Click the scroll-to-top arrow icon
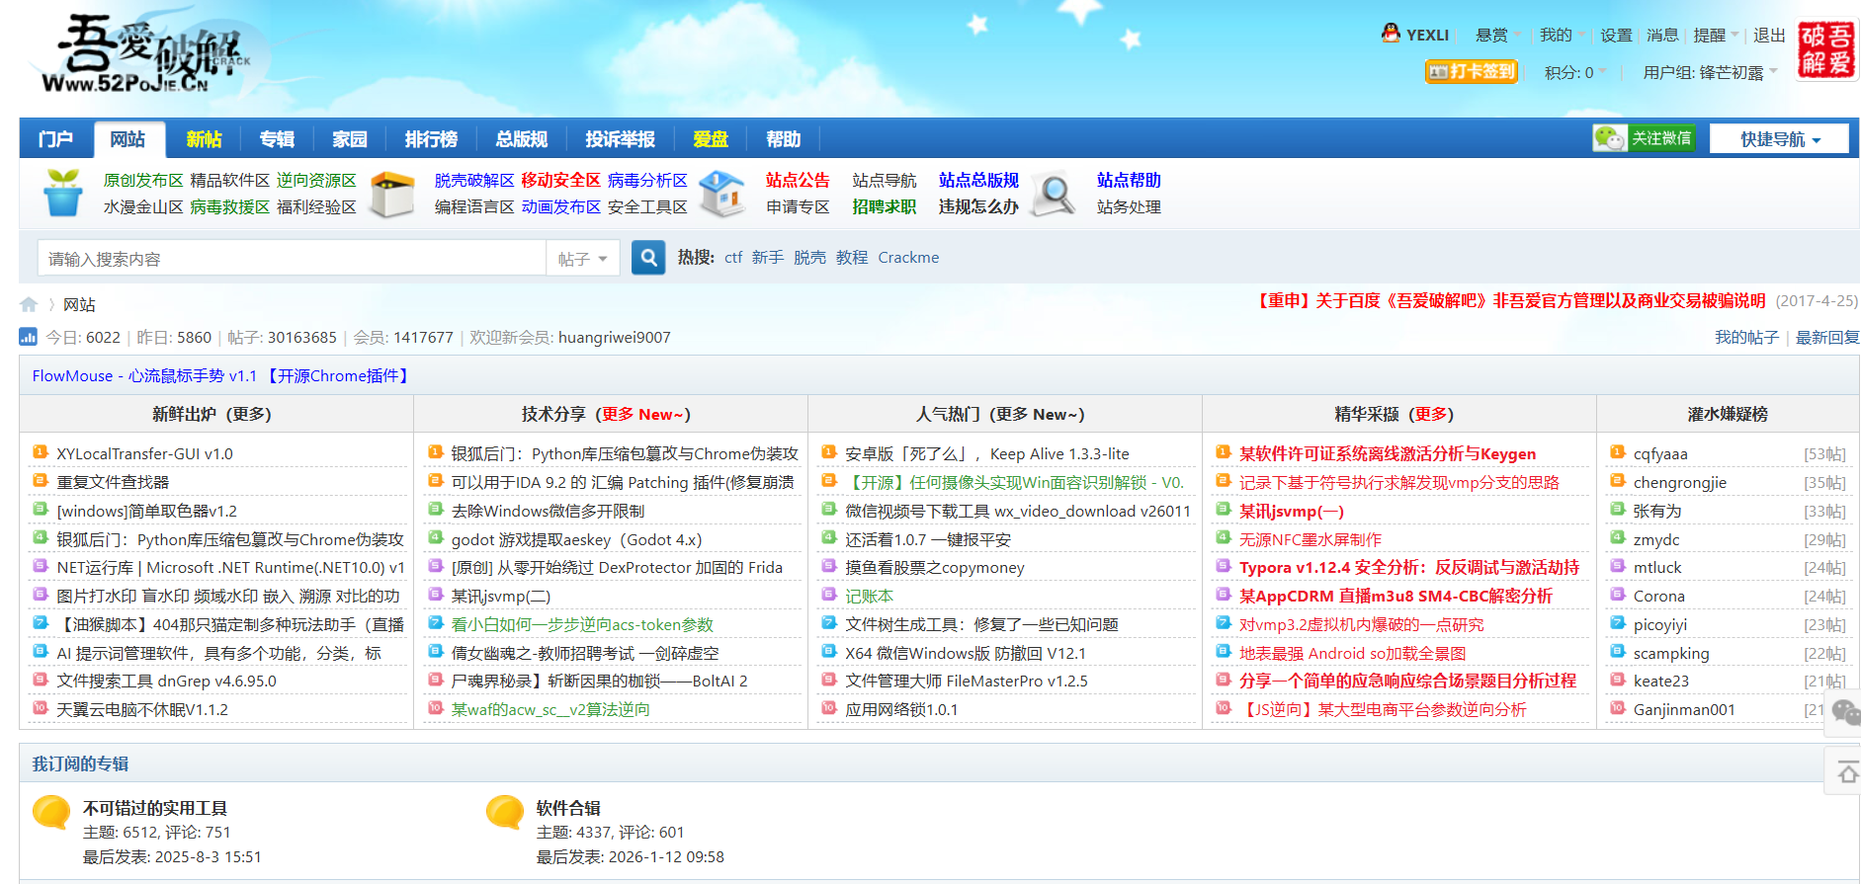This screenshot has width=1861, height=884. (1846, 772)
